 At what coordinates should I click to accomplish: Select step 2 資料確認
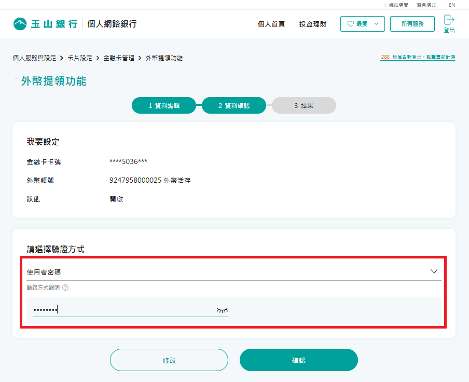coord(234,105)
